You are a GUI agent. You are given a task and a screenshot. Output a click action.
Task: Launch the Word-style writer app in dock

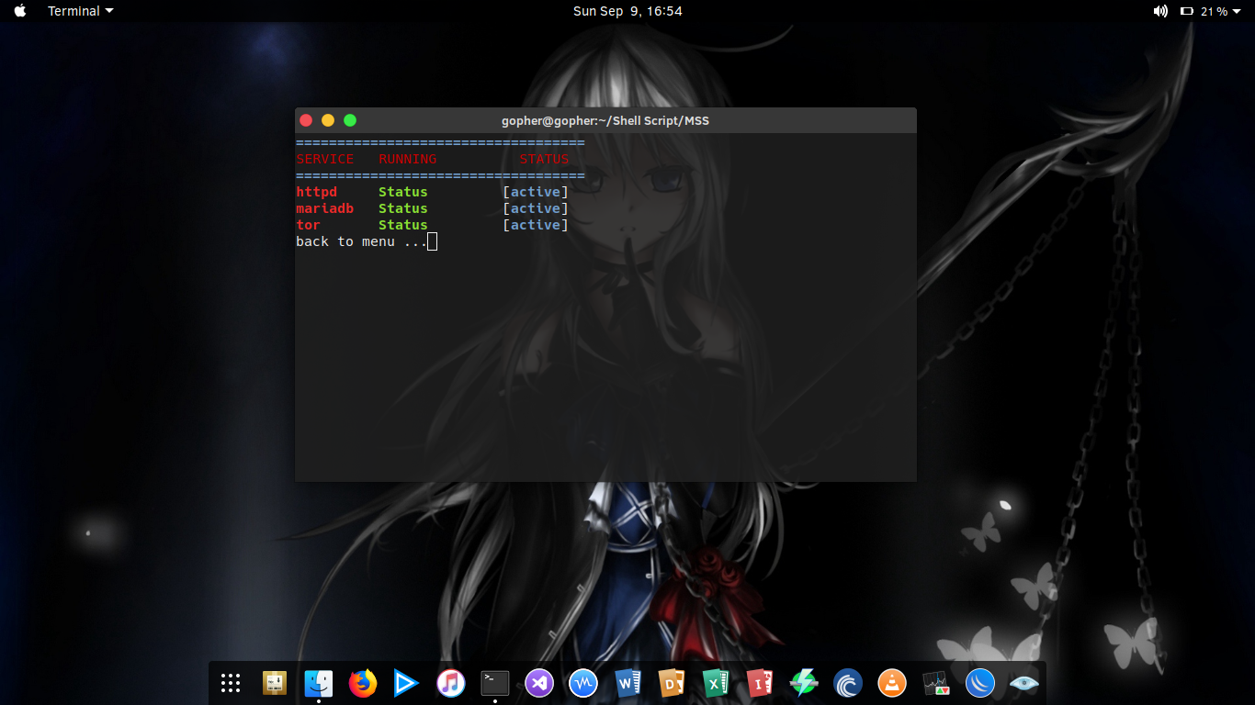click(x=627, y=683)
